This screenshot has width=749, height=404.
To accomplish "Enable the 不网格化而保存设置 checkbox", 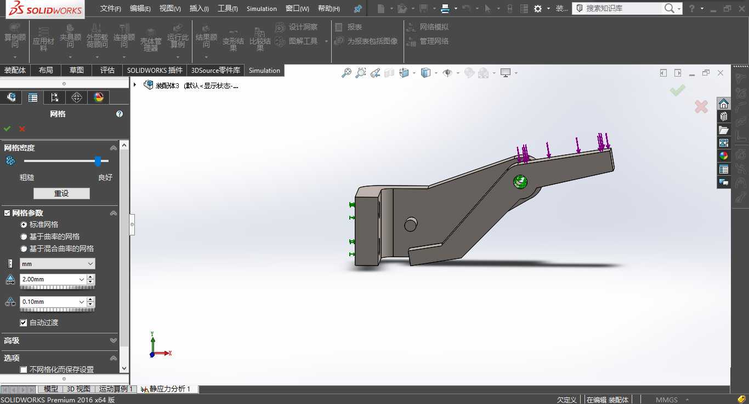I will 24,370.
